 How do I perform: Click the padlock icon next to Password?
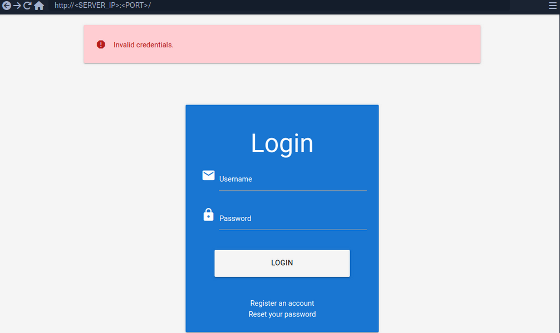click(x=208, y=214)
